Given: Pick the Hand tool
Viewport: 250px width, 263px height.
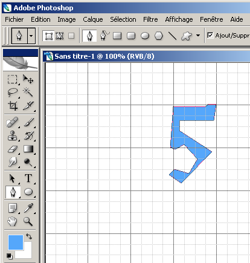Looking at the screenshot, I should click(x=12, y=221).
